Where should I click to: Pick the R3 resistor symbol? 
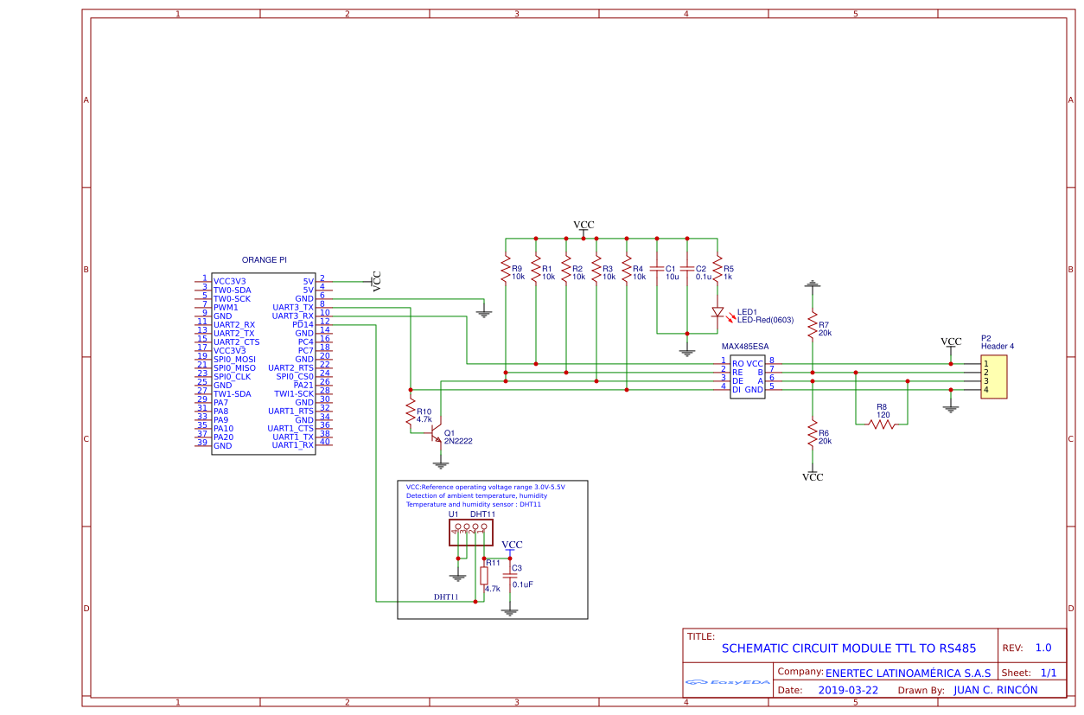[x=596, y=270]
